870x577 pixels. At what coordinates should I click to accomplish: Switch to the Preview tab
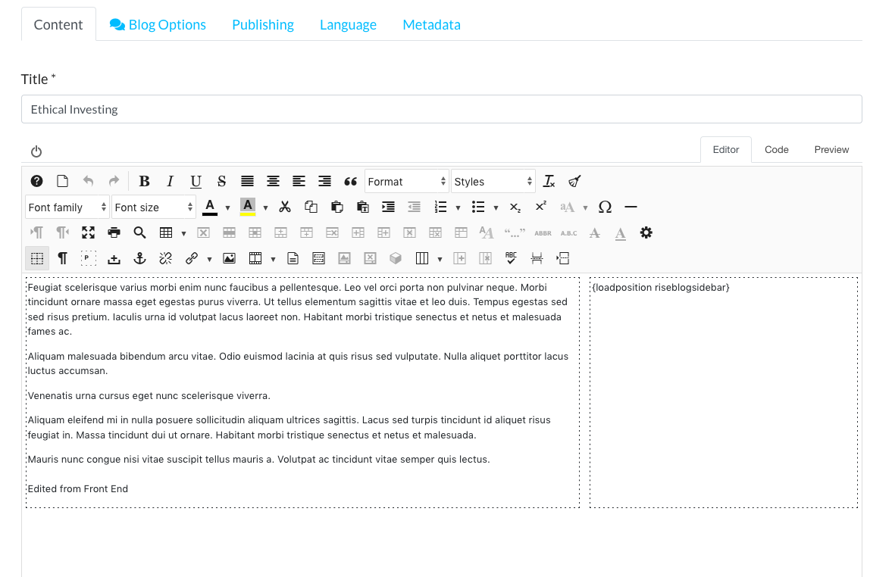tap(831, 150)
